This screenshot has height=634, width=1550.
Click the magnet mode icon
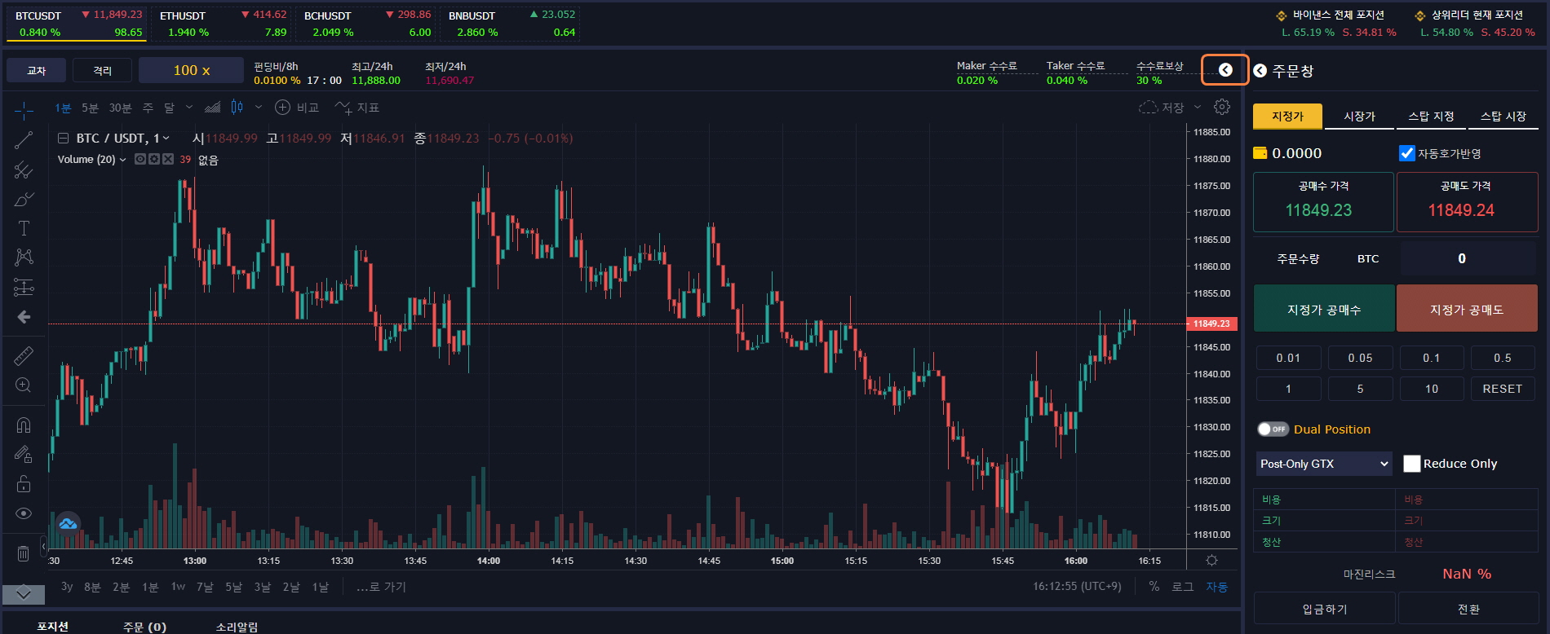tap(24, 425)
